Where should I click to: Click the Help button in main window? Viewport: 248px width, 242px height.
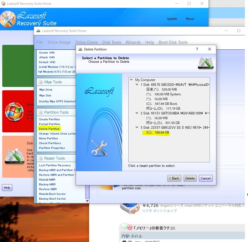coord(7,188)
